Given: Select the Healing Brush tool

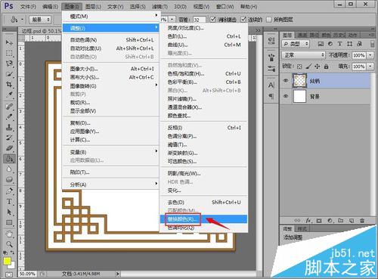Looking at the screenshot, I should click(9, 107).
